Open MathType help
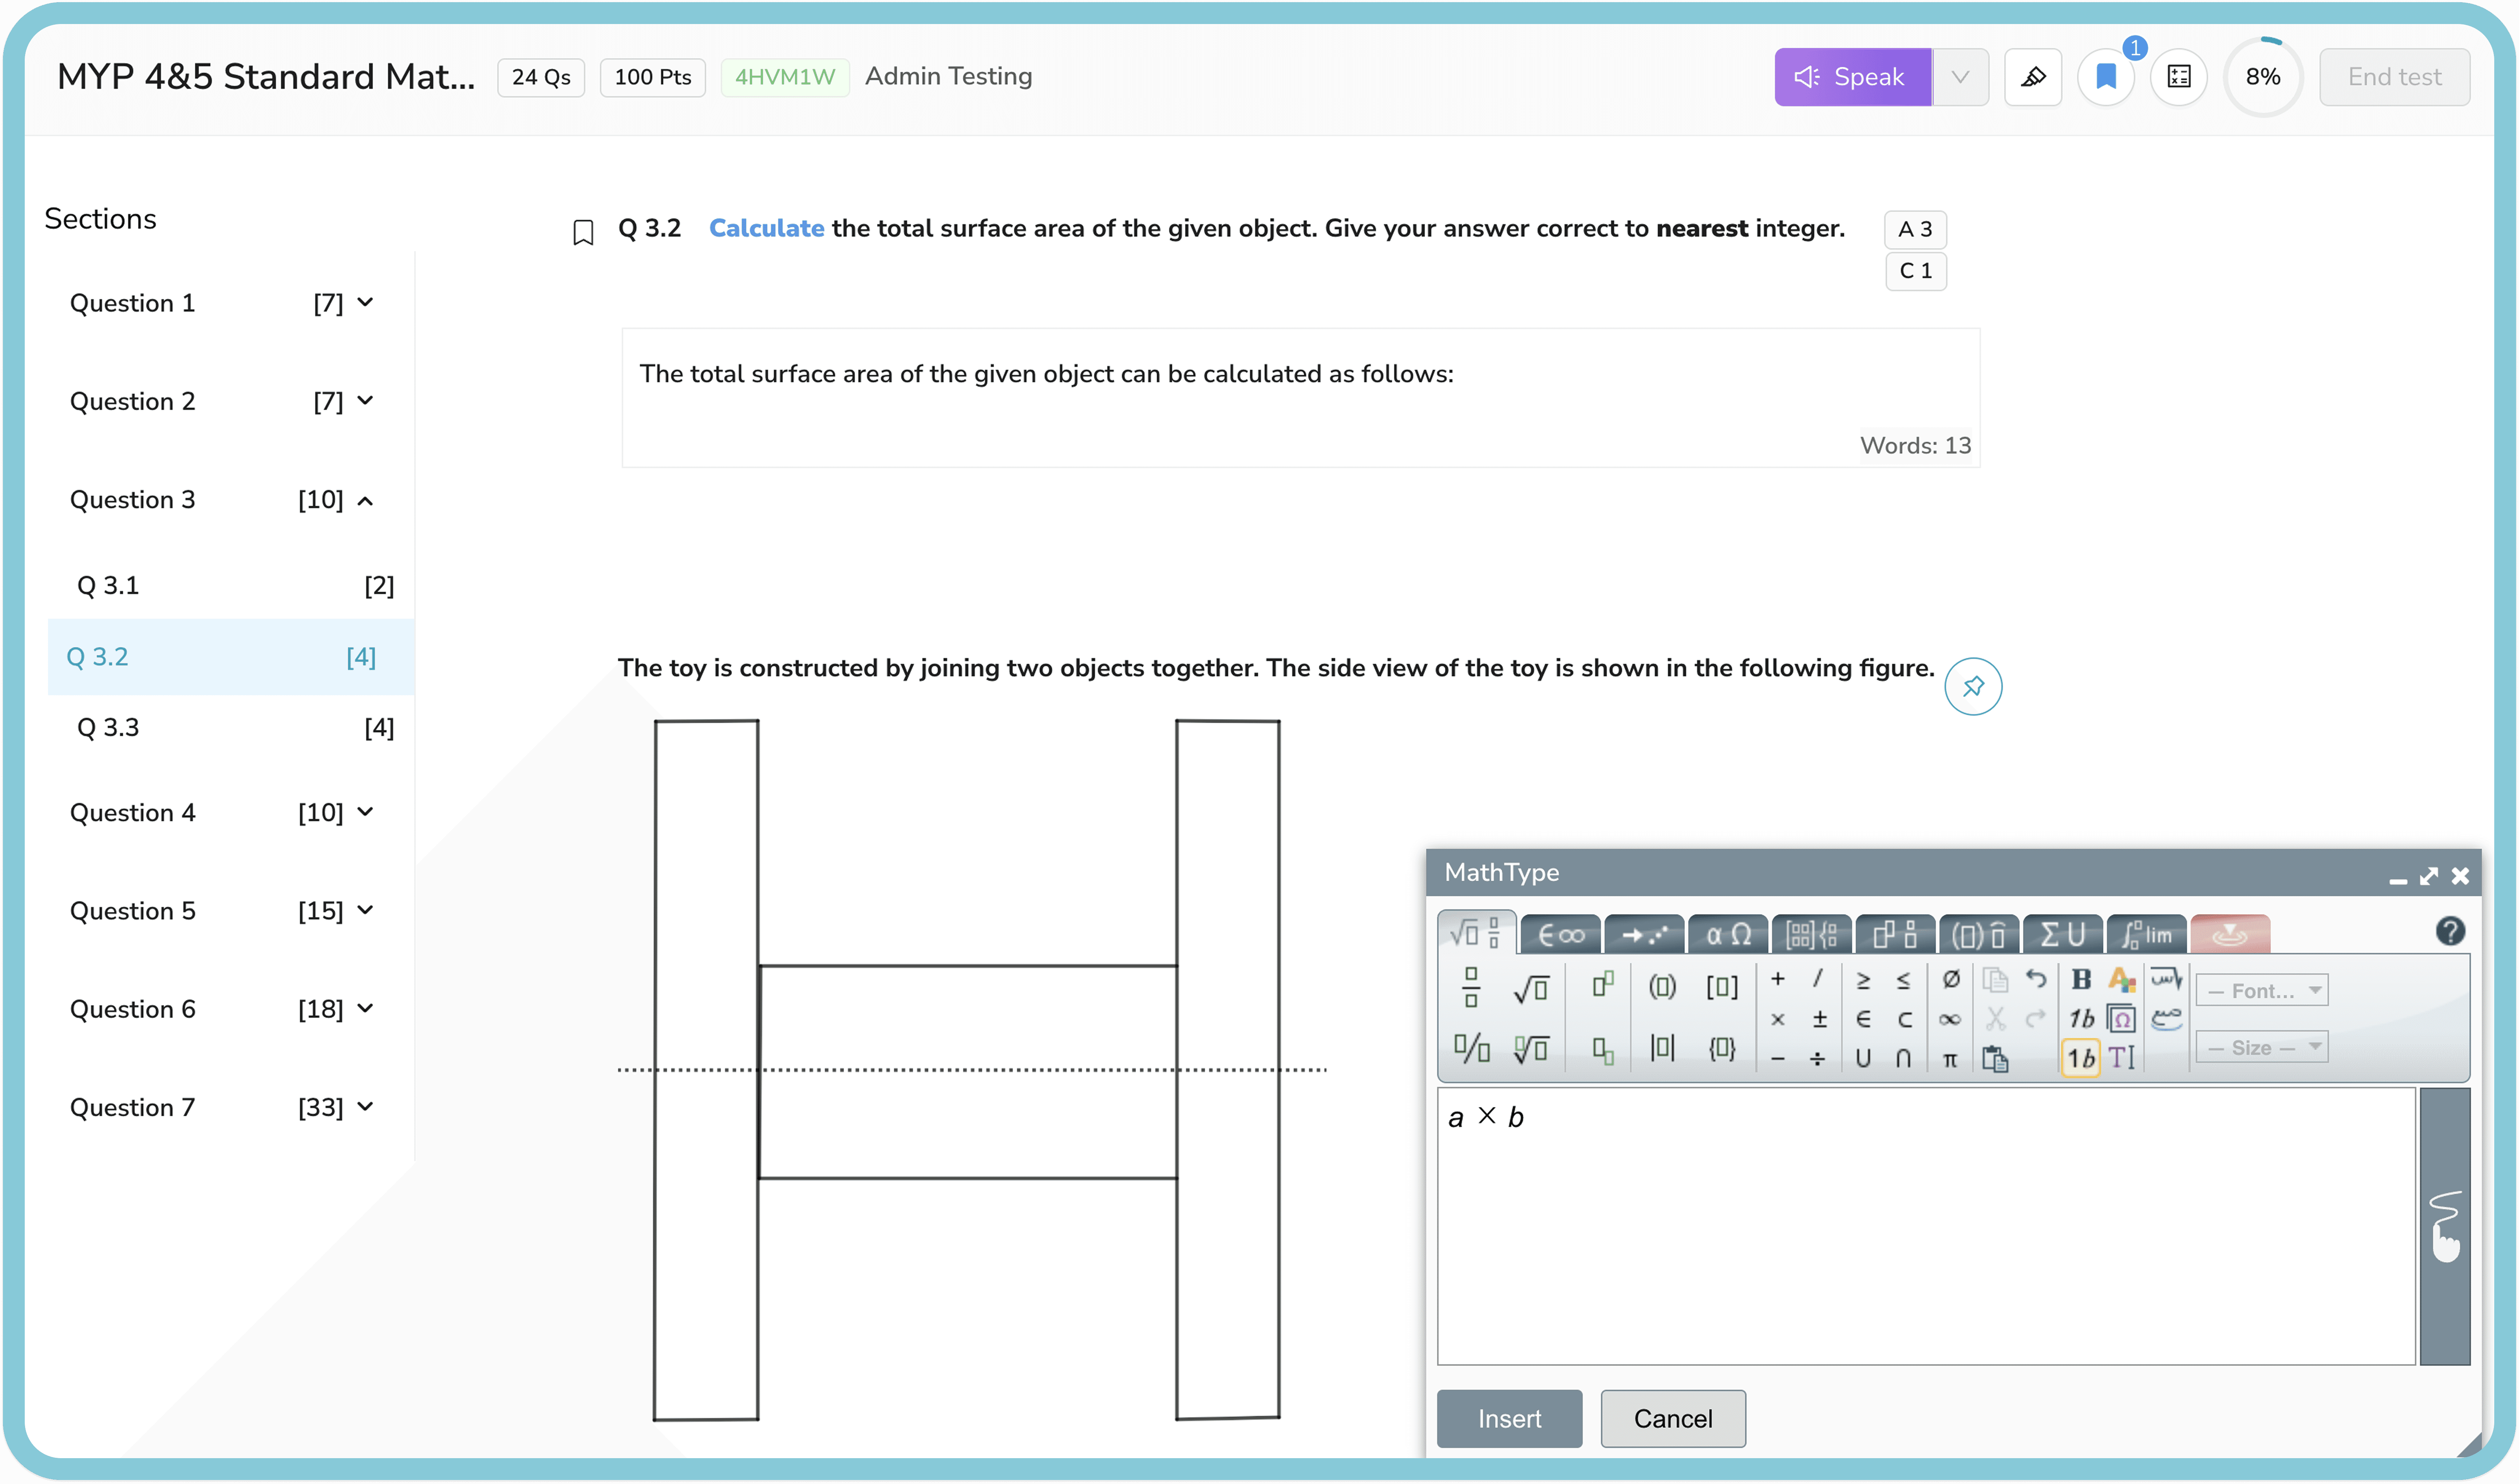 coord(2449,931)
